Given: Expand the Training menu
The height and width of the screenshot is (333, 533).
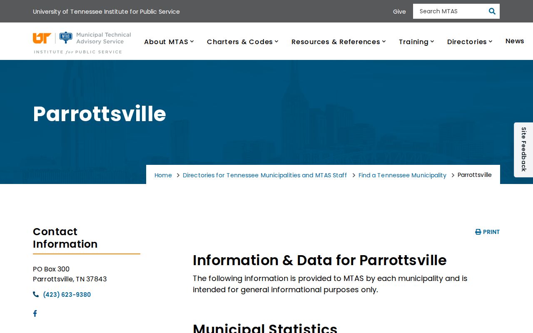Looking at the screenshot, I should [416, 42].
